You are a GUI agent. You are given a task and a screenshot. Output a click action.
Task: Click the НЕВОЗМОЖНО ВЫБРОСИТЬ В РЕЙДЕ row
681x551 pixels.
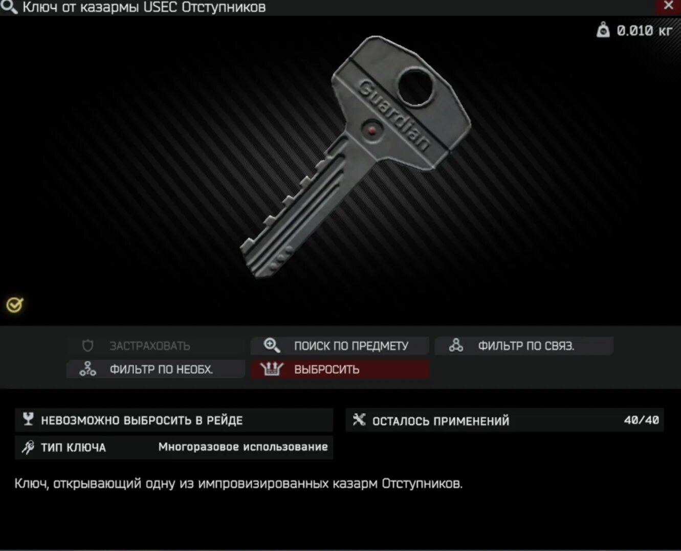pos(174,420)
